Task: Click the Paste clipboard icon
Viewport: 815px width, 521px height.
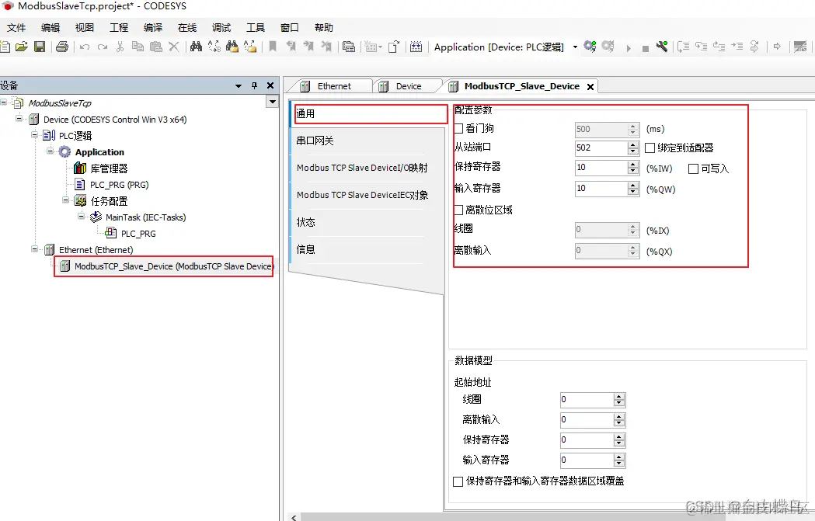Action: click(156, 47)
